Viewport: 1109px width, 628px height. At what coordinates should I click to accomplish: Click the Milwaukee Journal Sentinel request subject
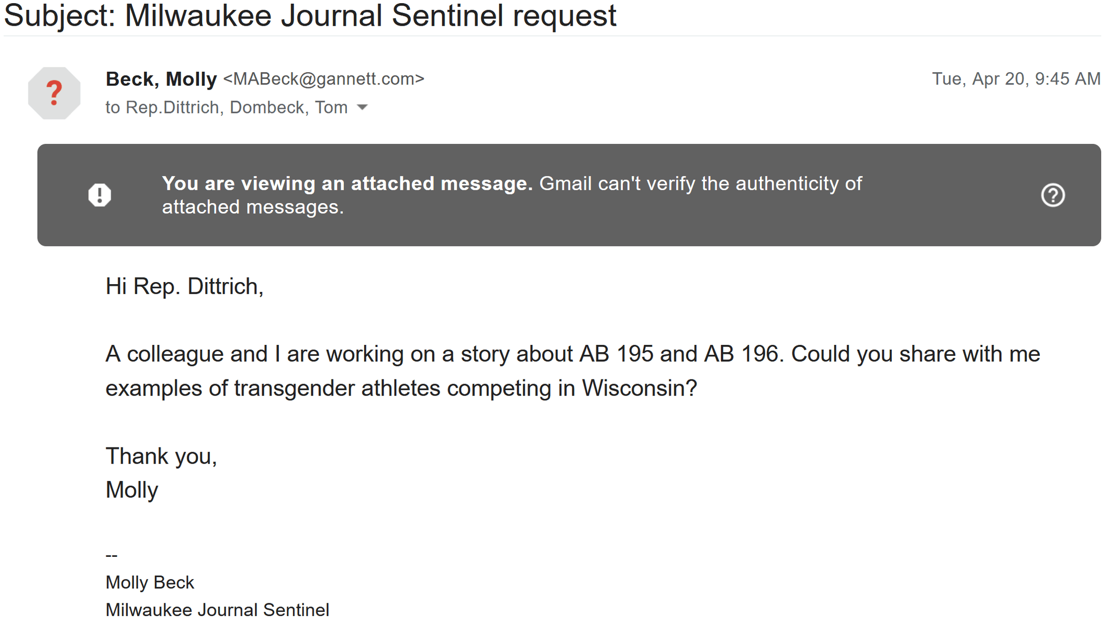click(310, 15)
